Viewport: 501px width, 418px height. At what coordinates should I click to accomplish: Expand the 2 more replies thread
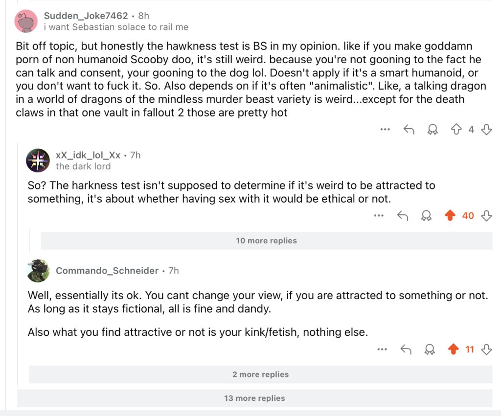point(260,374)
